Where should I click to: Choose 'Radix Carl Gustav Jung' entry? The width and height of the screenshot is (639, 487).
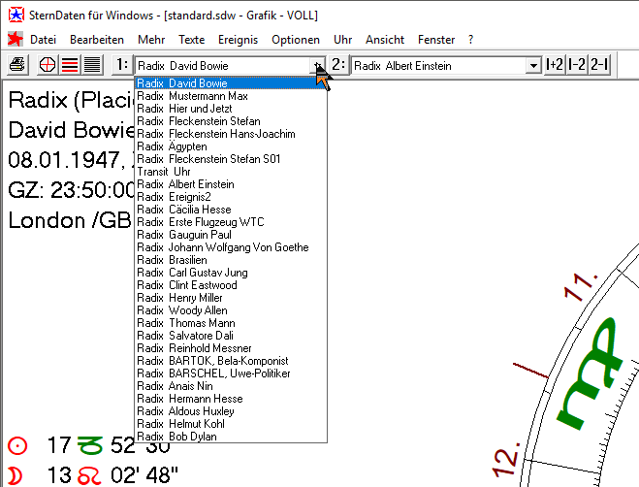click(231, 273)
